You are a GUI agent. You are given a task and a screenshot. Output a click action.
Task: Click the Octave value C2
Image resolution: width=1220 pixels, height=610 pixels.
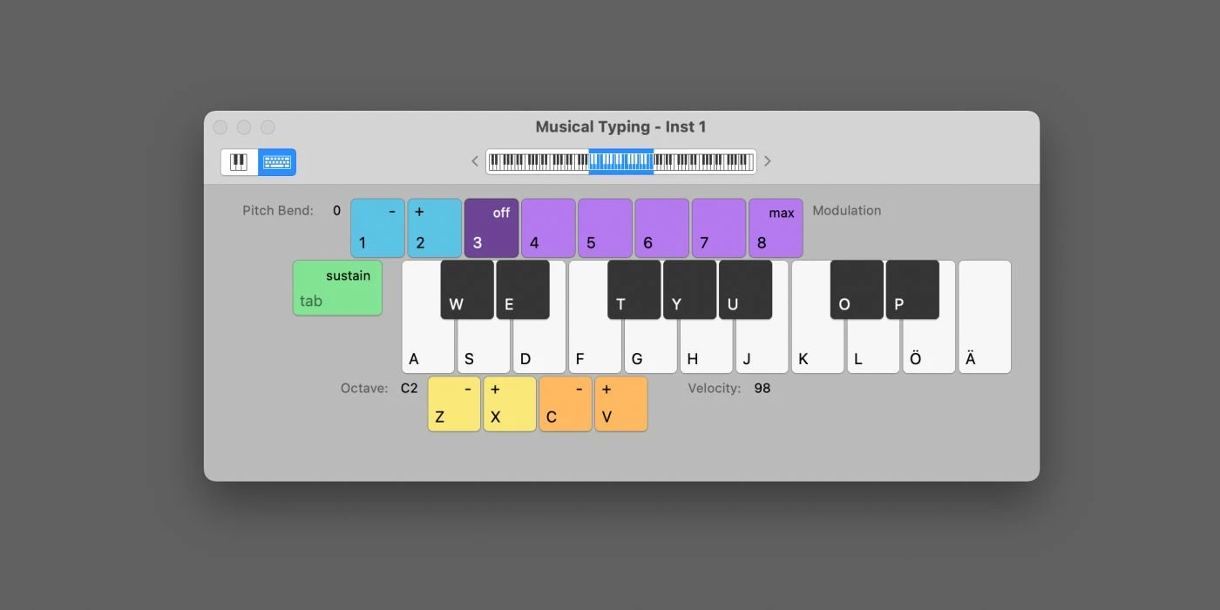coord(410,388)
